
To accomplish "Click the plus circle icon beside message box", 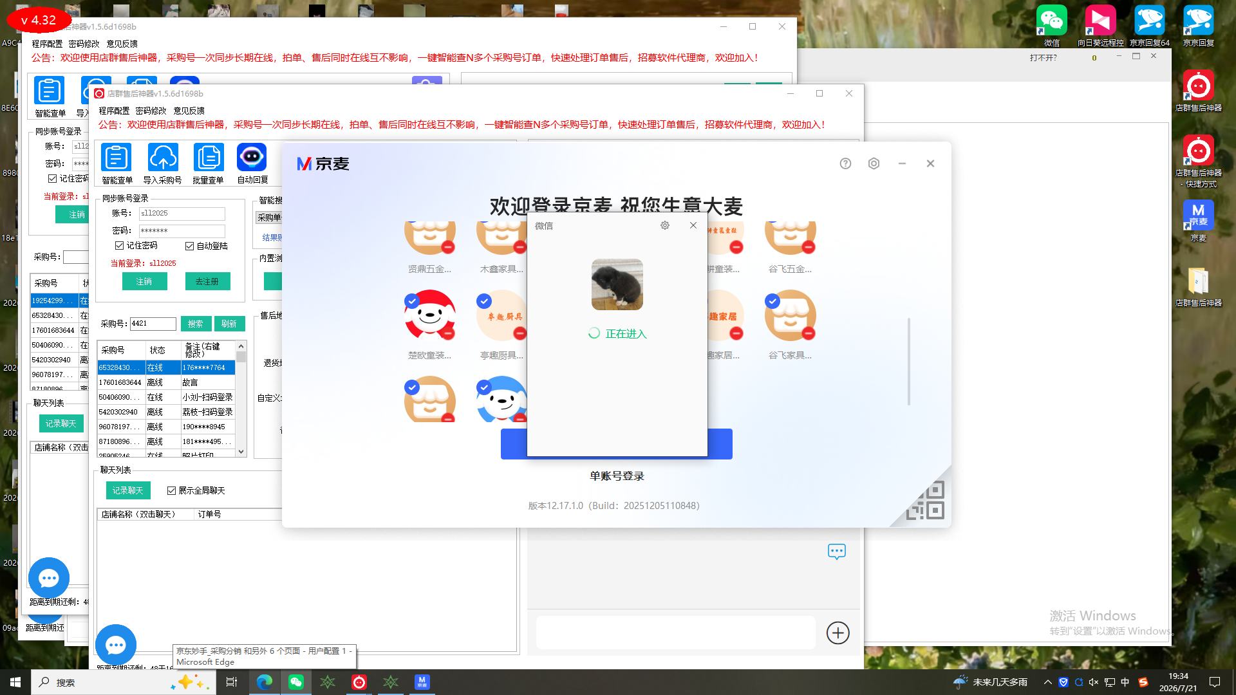I will tap(838, 633).
